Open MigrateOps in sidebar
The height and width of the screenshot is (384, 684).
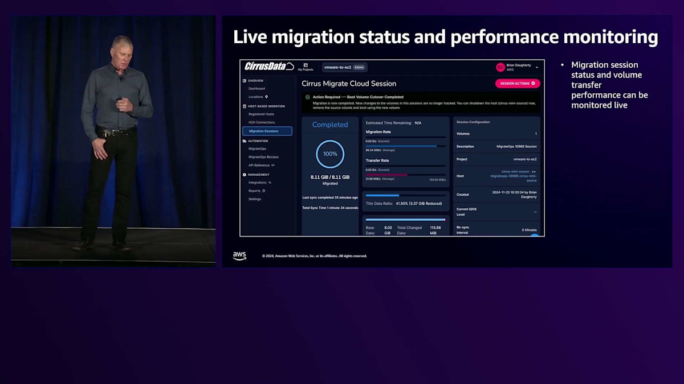(257, 148)
